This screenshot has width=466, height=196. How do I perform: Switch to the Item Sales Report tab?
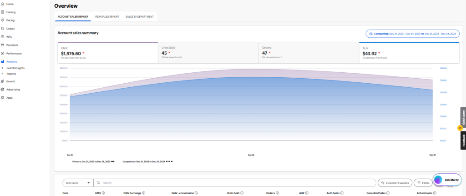pyautogui.click(x=107, y=17)
